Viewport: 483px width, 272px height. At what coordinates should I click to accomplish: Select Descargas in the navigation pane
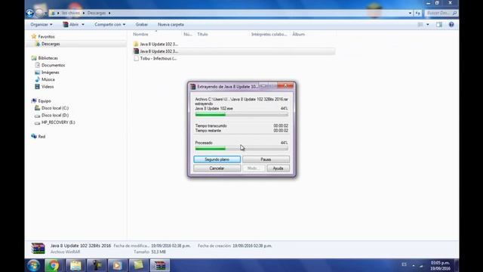(x=51, y=44)
